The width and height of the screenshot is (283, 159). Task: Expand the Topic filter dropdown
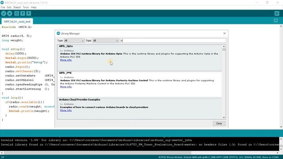106,41
